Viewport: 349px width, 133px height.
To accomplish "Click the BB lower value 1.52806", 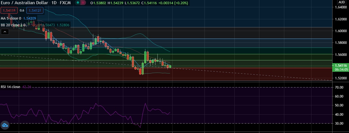I will point(63,25).
